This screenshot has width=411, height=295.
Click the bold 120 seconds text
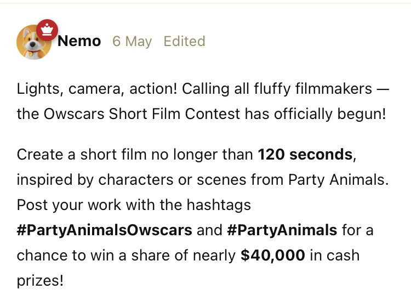pyautogui.click(x=305, y=155)
